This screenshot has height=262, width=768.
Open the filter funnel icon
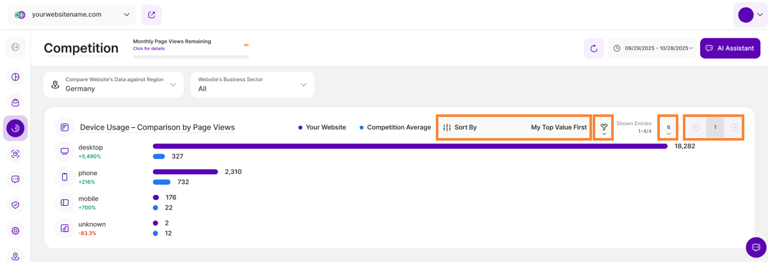point(604,128)
